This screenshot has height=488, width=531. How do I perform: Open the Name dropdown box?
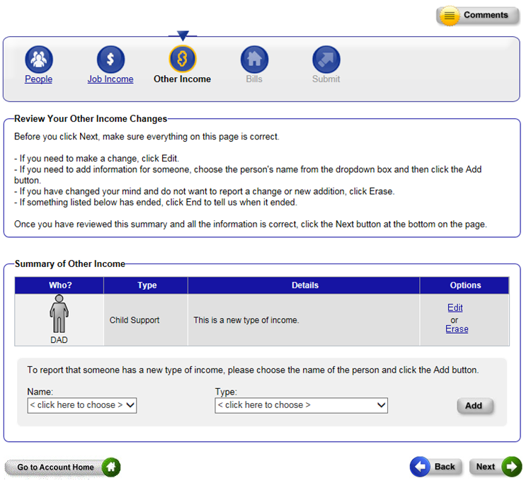81,405
